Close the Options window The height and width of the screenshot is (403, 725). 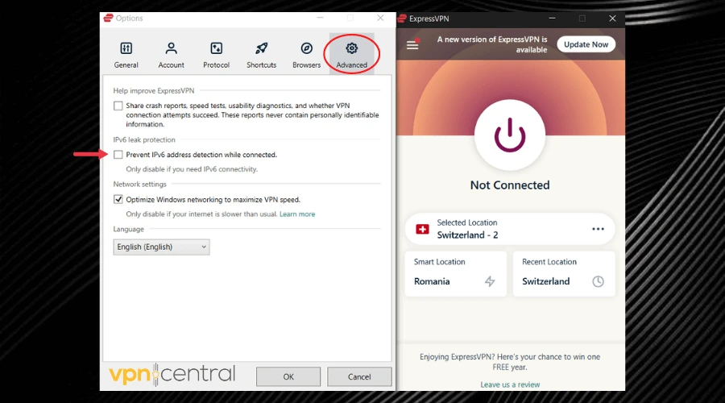tap(380, 18)
